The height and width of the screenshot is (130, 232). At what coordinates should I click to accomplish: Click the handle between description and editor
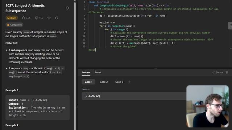pos(77,106)
